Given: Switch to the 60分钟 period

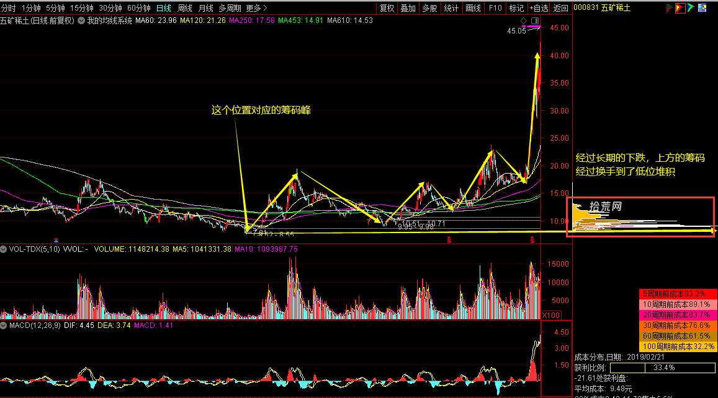Looking at the screenshot, I should [139, 8].
